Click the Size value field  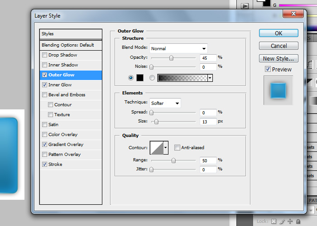coord(208,122)
